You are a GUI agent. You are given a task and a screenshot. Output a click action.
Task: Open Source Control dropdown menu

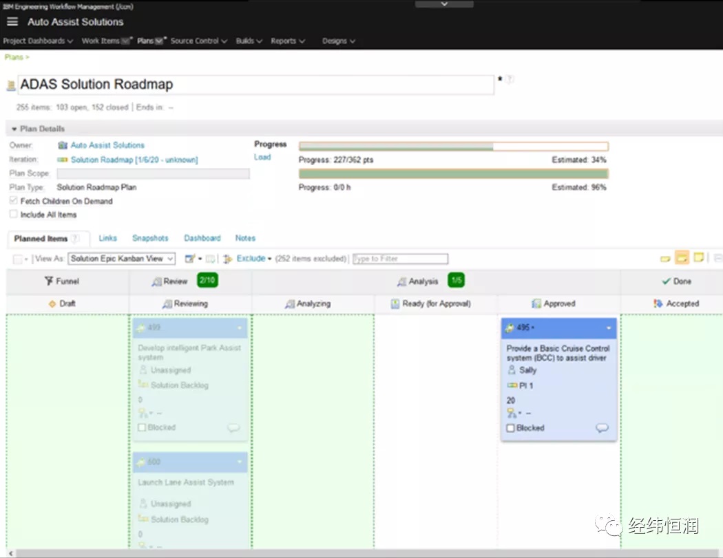(x=199, y=41)
